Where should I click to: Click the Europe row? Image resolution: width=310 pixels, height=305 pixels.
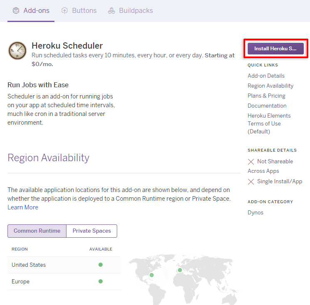64,281
